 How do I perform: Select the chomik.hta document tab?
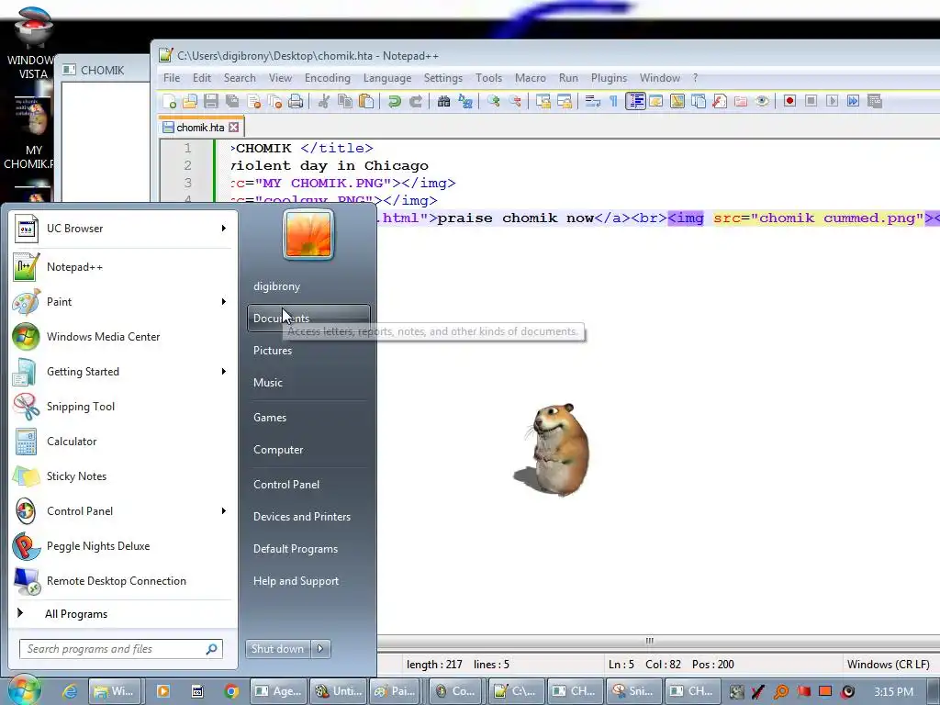pyautogui.click(x=199, y=128)
